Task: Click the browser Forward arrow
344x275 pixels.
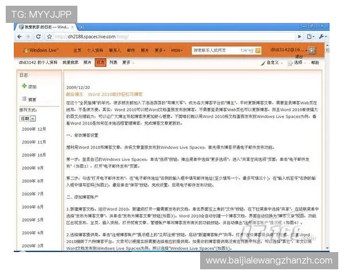Action: point(28,37)
